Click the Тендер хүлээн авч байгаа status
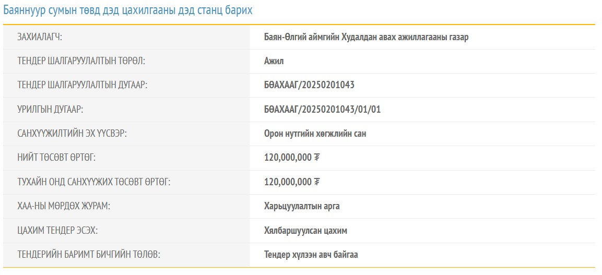Image resolution: width=602 pixels, height=275 pixels. pos(311,255)
